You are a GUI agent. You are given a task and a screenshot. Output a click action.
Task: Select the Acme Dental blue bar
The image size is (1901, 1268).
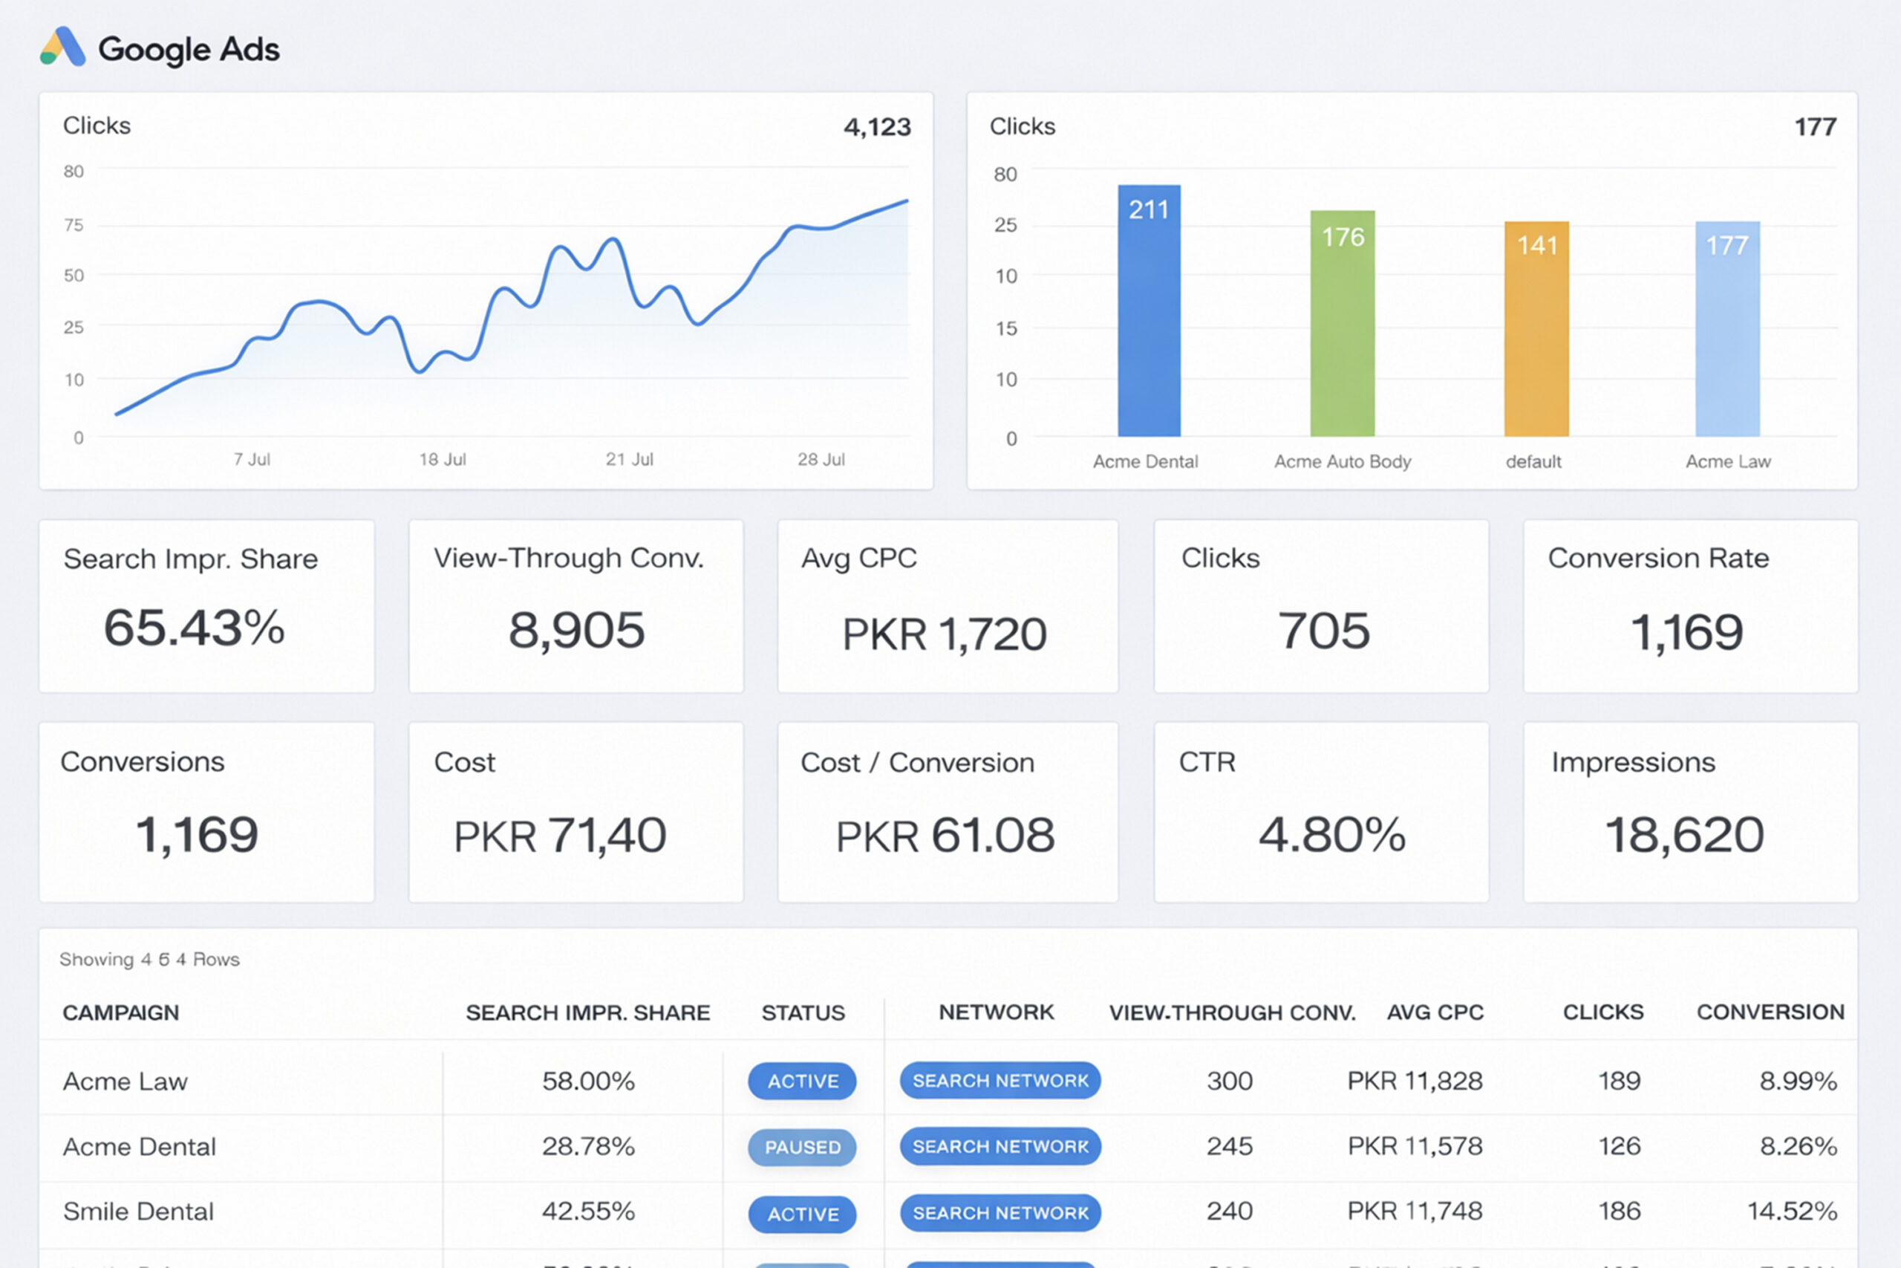[x=1149, y=311]
